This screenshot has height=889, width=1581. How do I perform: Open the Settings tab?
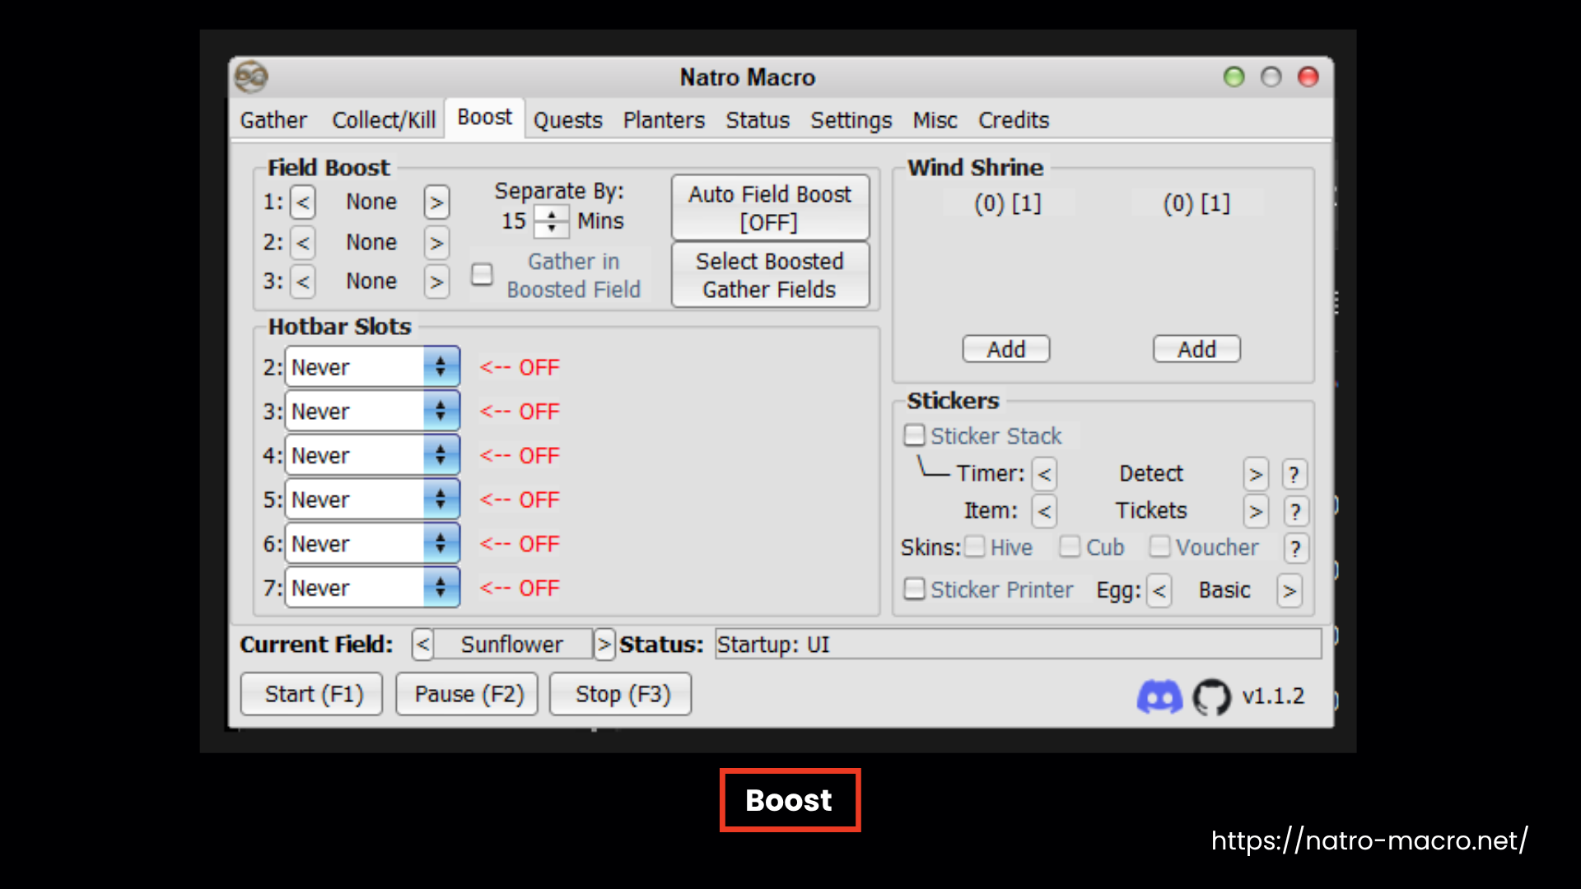pos(851,120)
